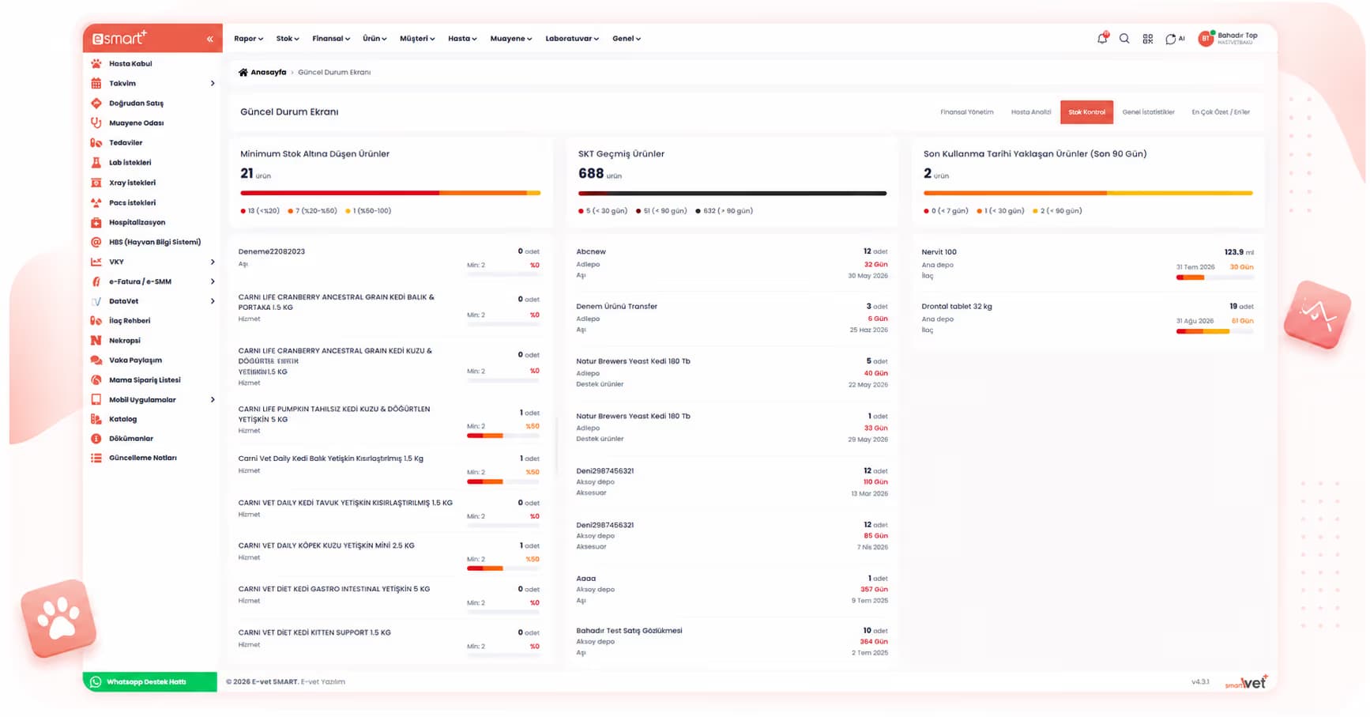Image resolution: width=1370 pixels, height=717 pixels.
Task: Expand the Takvim submenu arrow
Action: pos(213,83)
